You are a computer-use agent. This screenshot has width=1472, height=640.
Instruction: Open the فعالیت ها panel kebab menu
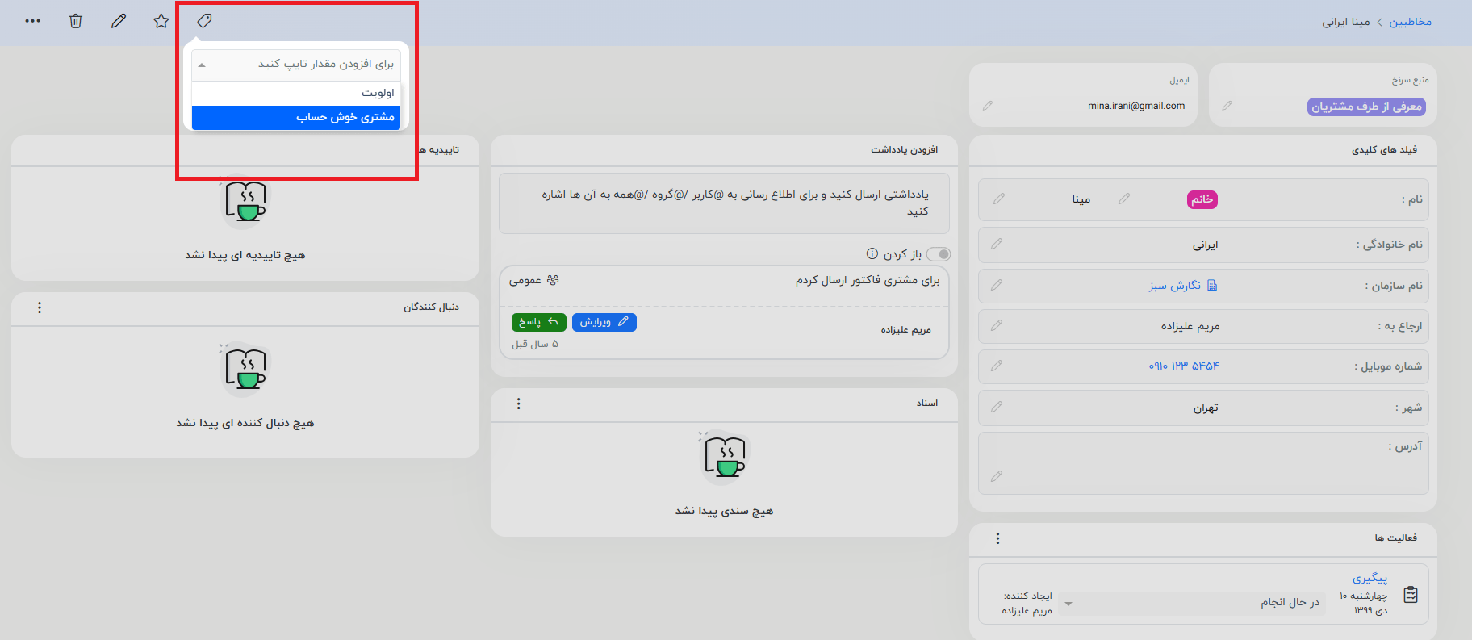click(997, 538)
